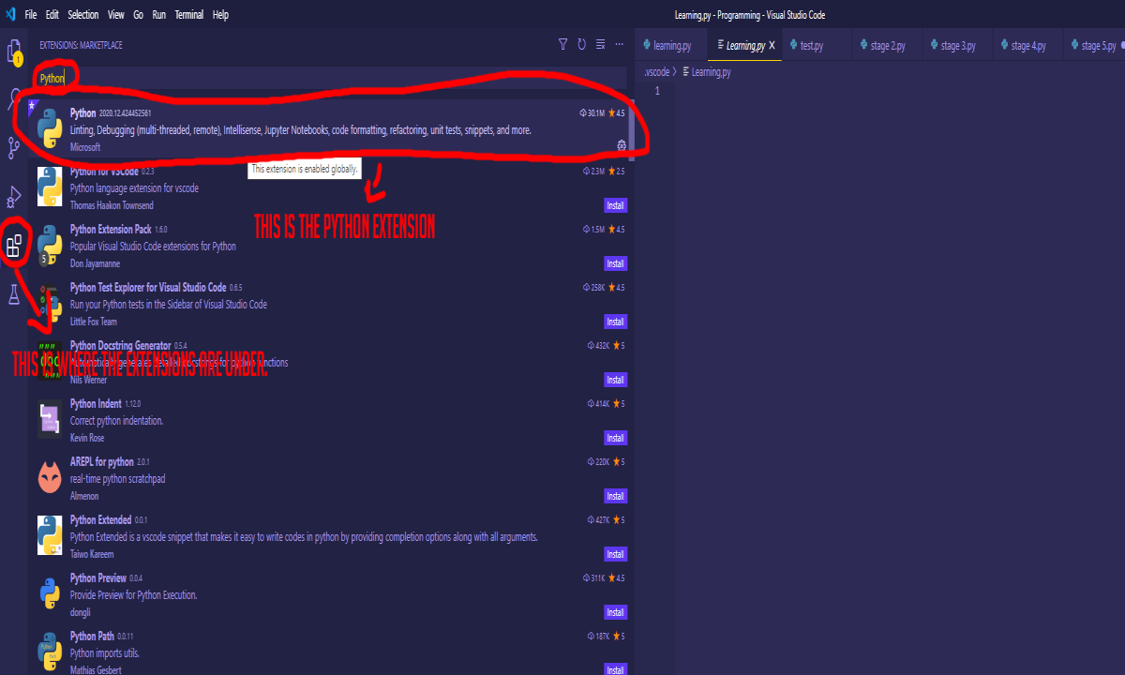Select the Python Extension Pack title
Image resolution: width=1125 pixels, height=675 pixels.
pyautogui.click(x=112, y=230)
